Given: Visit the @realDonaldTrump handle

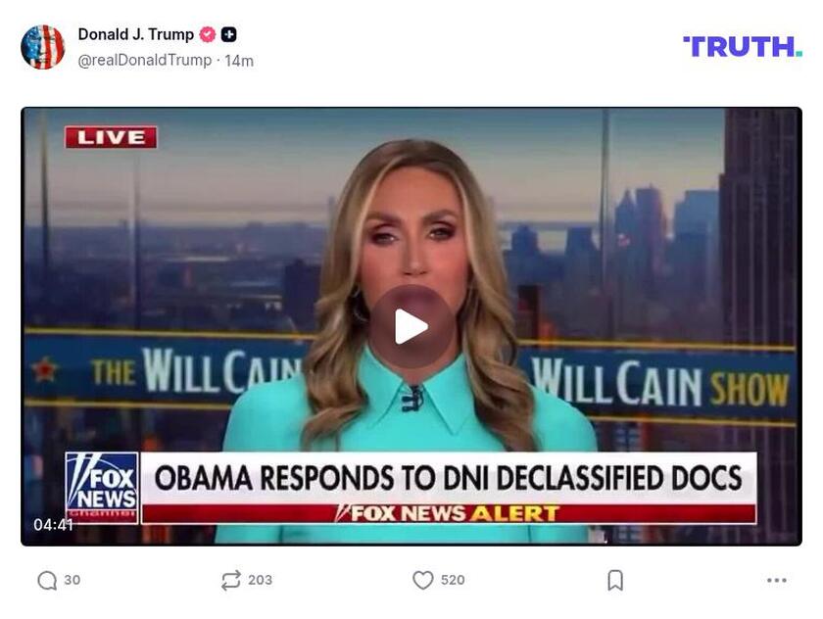Looking at the screenshot, I should (x=145, y=61).
